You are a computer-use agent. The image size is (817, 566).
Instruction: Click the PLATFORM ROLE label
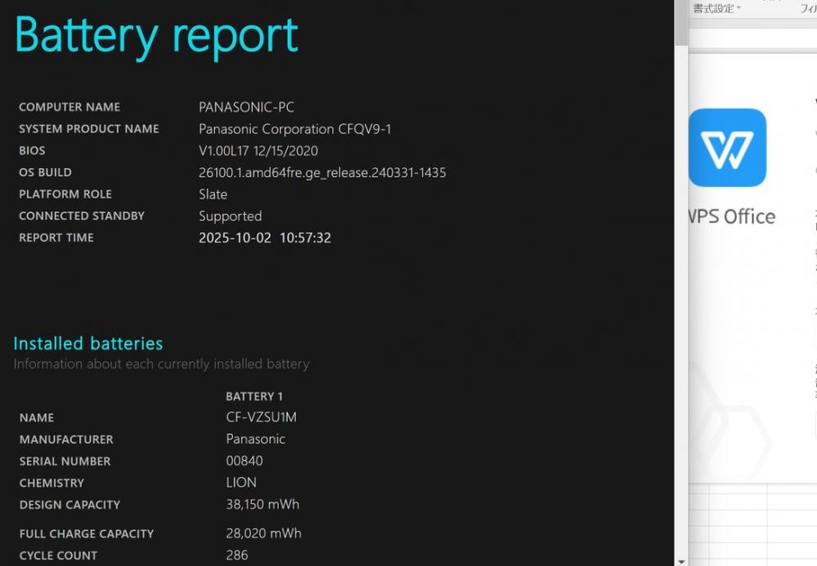[x=65, y=194]
